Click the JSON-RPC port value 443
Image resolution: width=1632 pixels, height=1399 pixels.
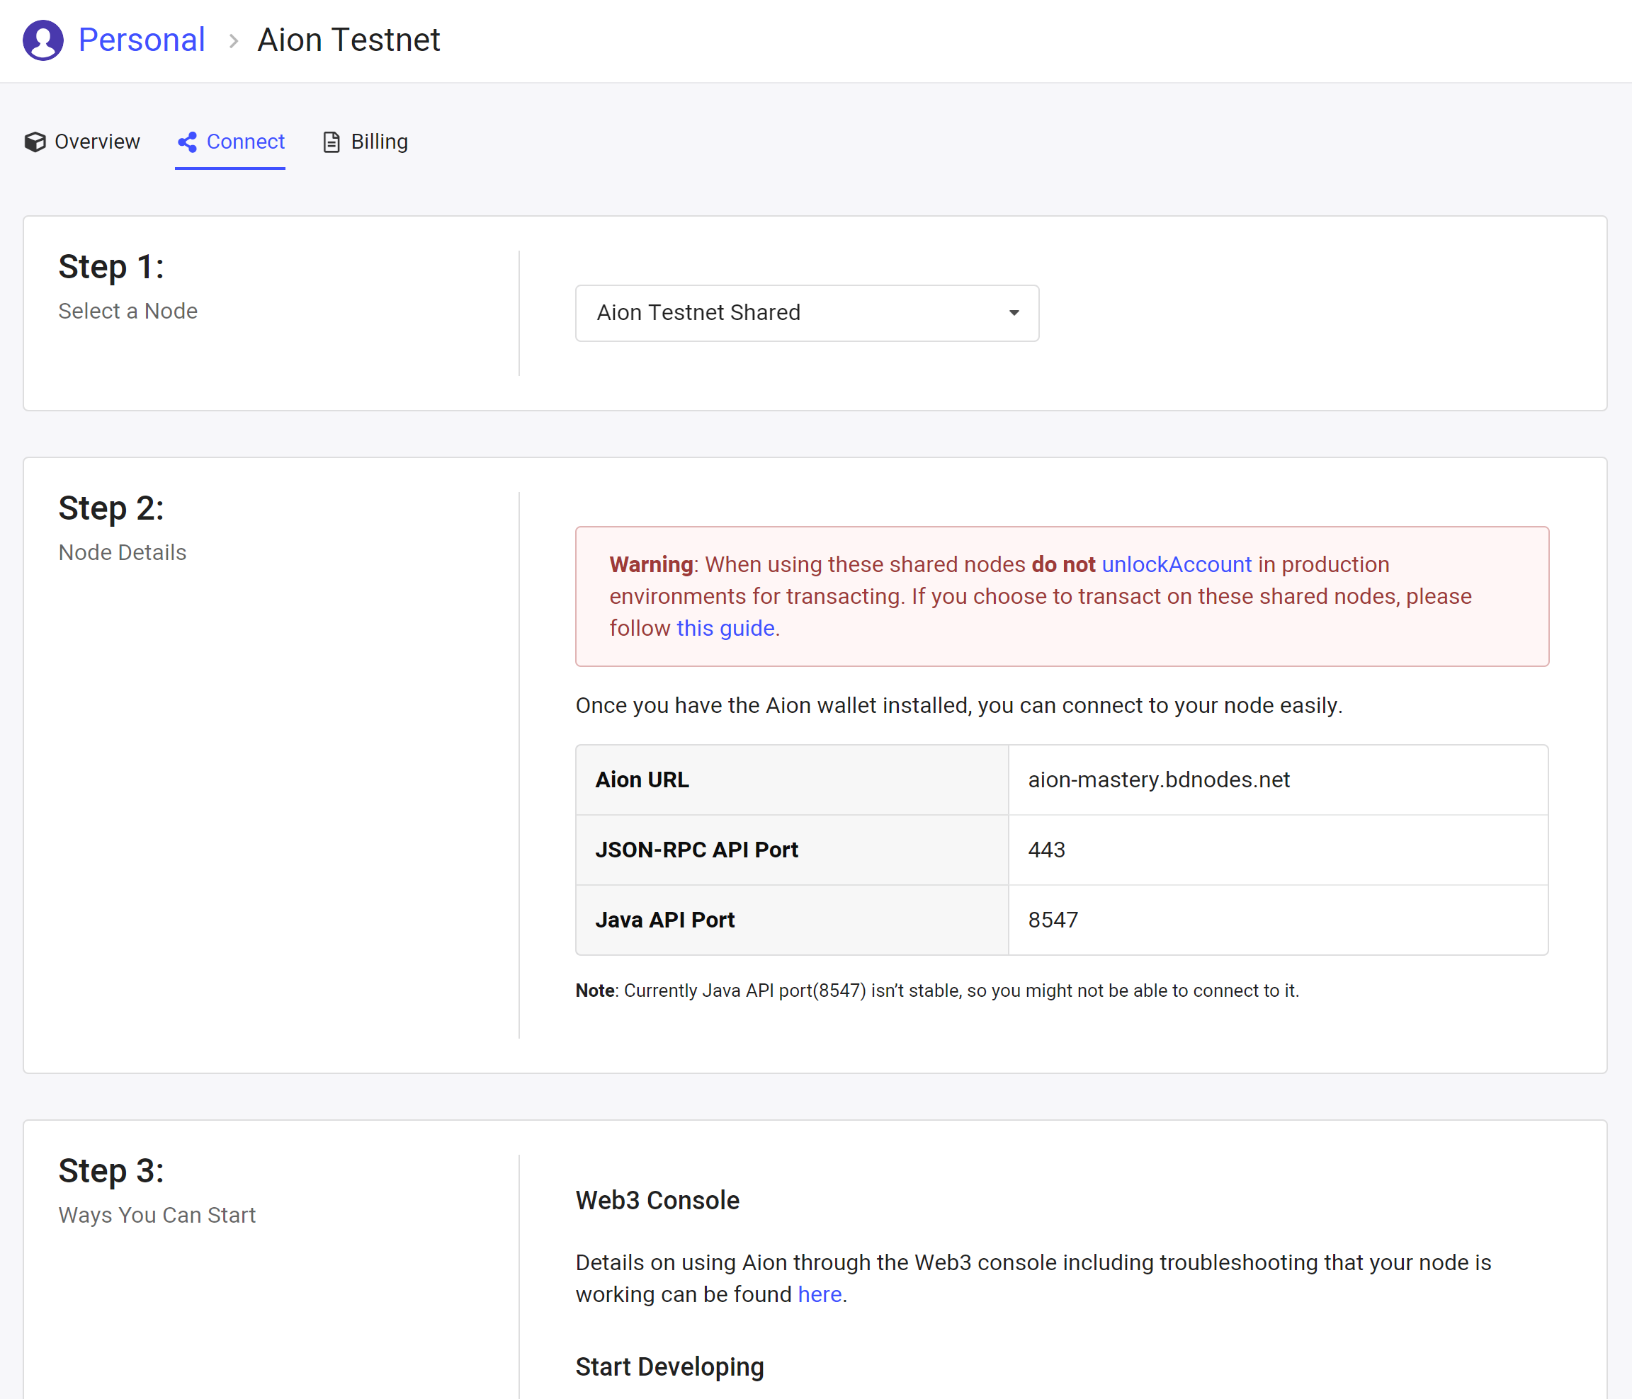(x=1046, y=850)
